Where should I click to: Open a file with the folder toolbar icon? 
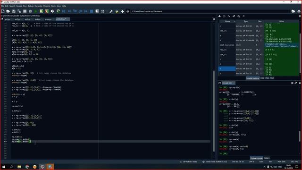click(8, 11)
